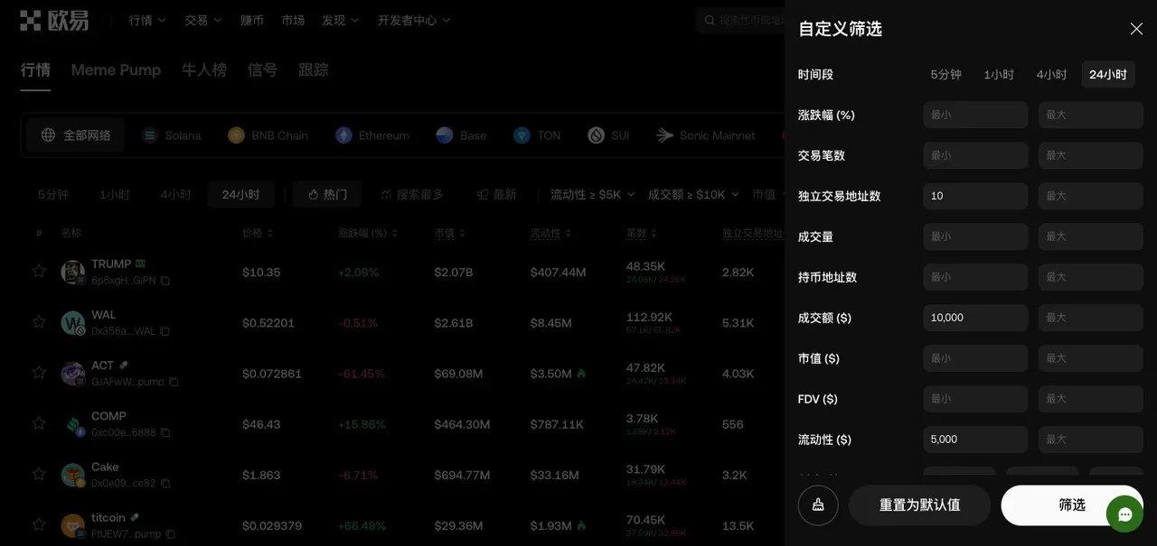Open the 成交额 ≥ $10K filter dropdown
This screenshot has height=546, width=1157.
(693, 194)
